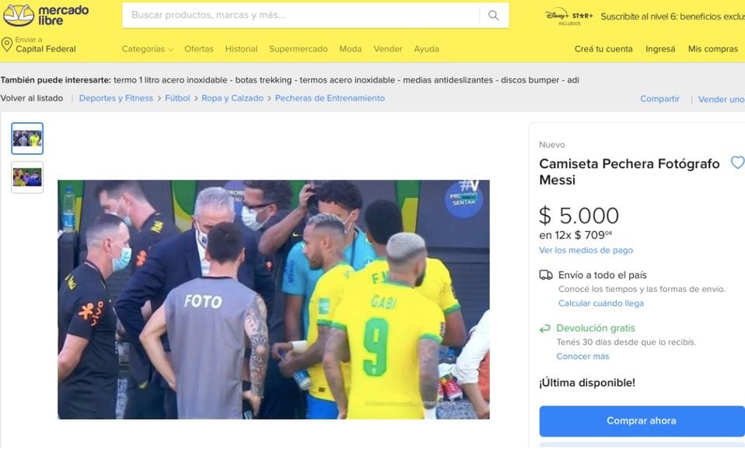Viewport: 745px width, 464px height.
Task: Click Creá tu cuenta link
Action: click(x=603, y=49)
